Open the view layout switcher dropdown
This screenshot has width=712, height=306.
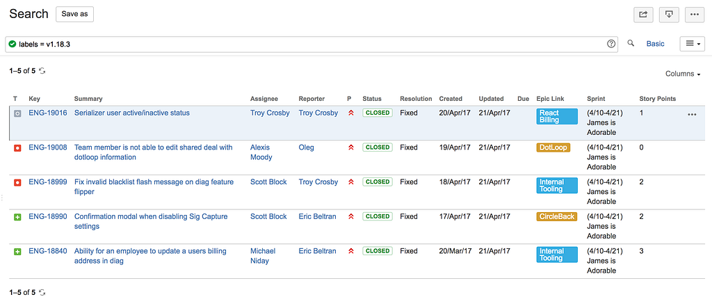[691, 44]
